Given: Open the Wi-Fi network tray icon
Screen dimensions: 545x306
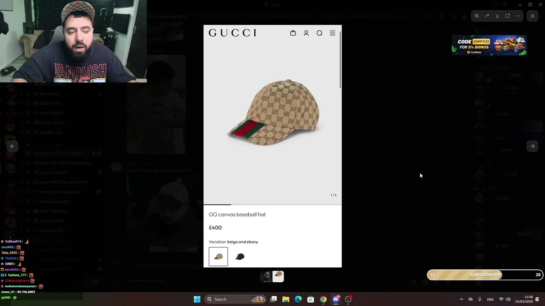Looking at the screenshot, I should [x=501, y=299].
